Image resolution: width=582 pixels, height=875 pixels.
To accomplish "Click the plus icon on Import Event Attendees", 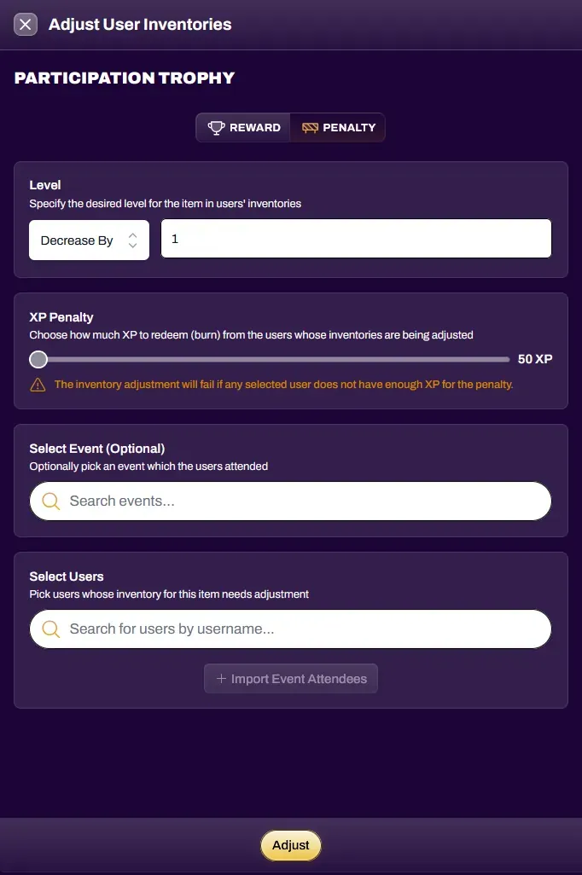I will tap(221, 679).
